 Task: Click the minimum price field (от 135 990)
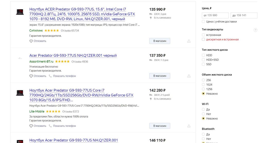[215, 15]
